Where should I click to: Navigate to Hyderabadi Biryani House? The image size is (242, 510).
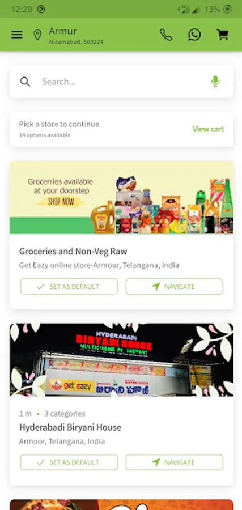tap(175, 462)
